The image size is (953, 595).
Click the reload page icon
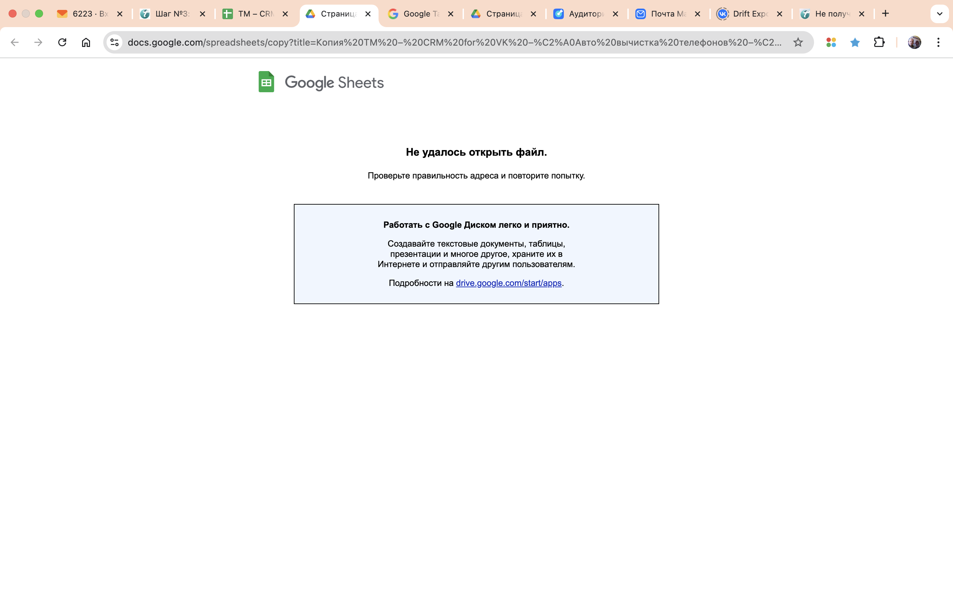62,42
